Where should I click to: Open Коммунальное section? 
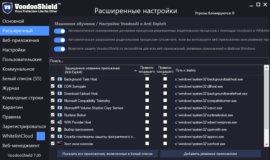pos(25,69)
